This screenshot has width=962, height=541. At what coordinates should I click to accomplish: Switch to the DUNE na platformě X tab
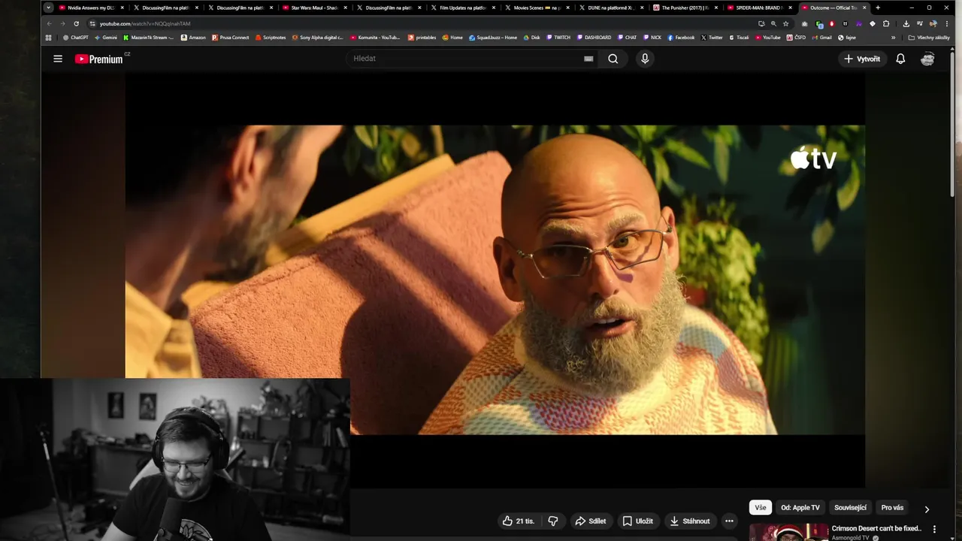coord(610,8)
